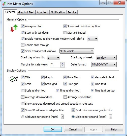Click the "?" help button for Kilobytes per second
This screenshot has height=136, width=127.
click(x=62, y=117)
